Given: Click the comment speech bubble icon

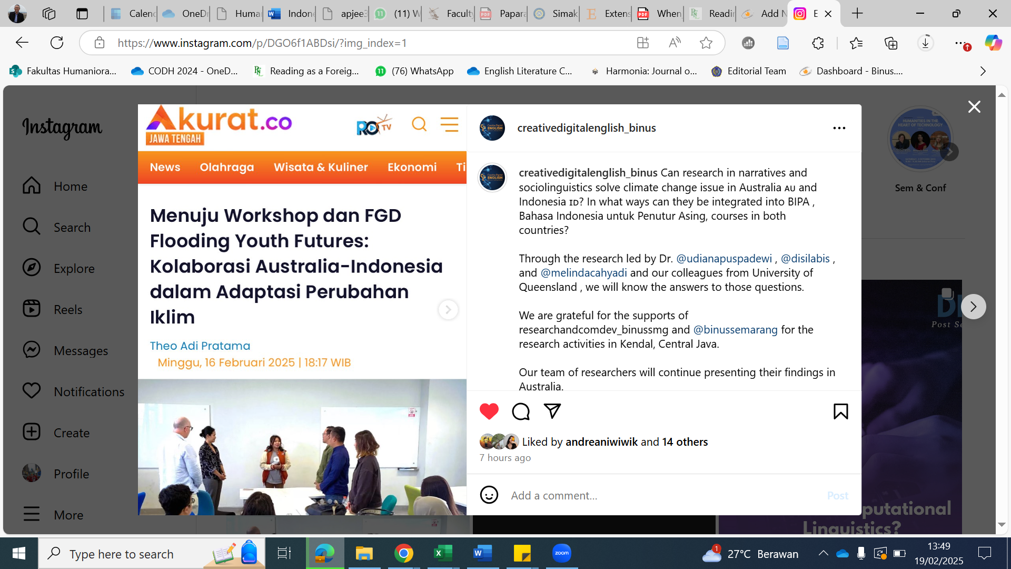Looking at the screenshot, I should click(520, 411).
